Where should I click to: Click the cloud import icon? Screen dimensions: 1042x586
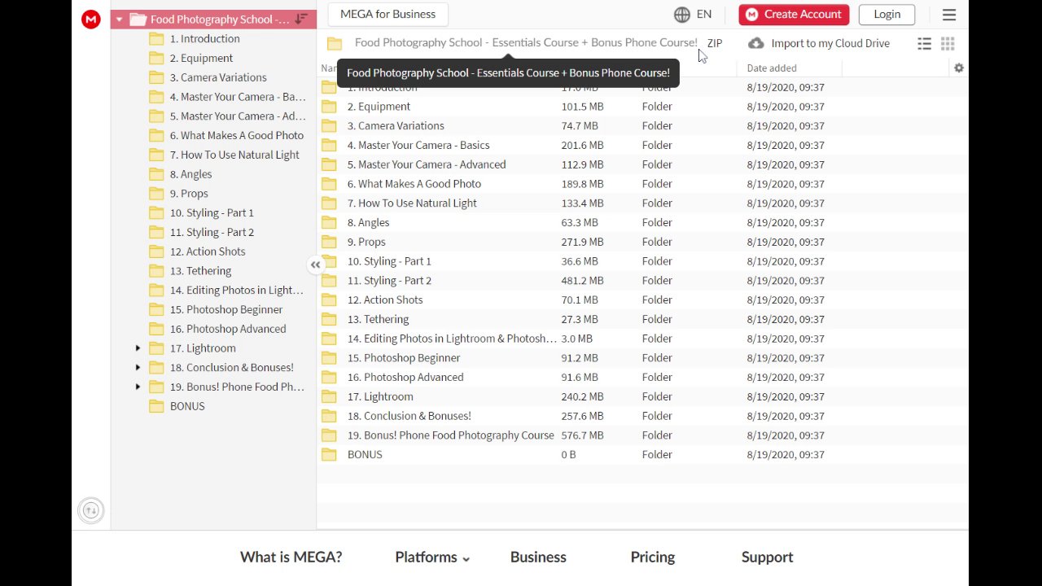pyautogui.click(x=756, y=43)
